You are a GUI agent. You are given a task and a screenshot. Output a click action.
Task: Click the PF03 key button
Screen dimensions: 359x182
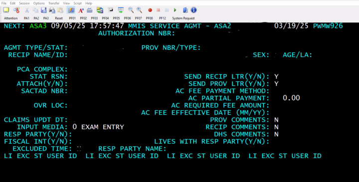pyautogui.click(x=94, y=18)
